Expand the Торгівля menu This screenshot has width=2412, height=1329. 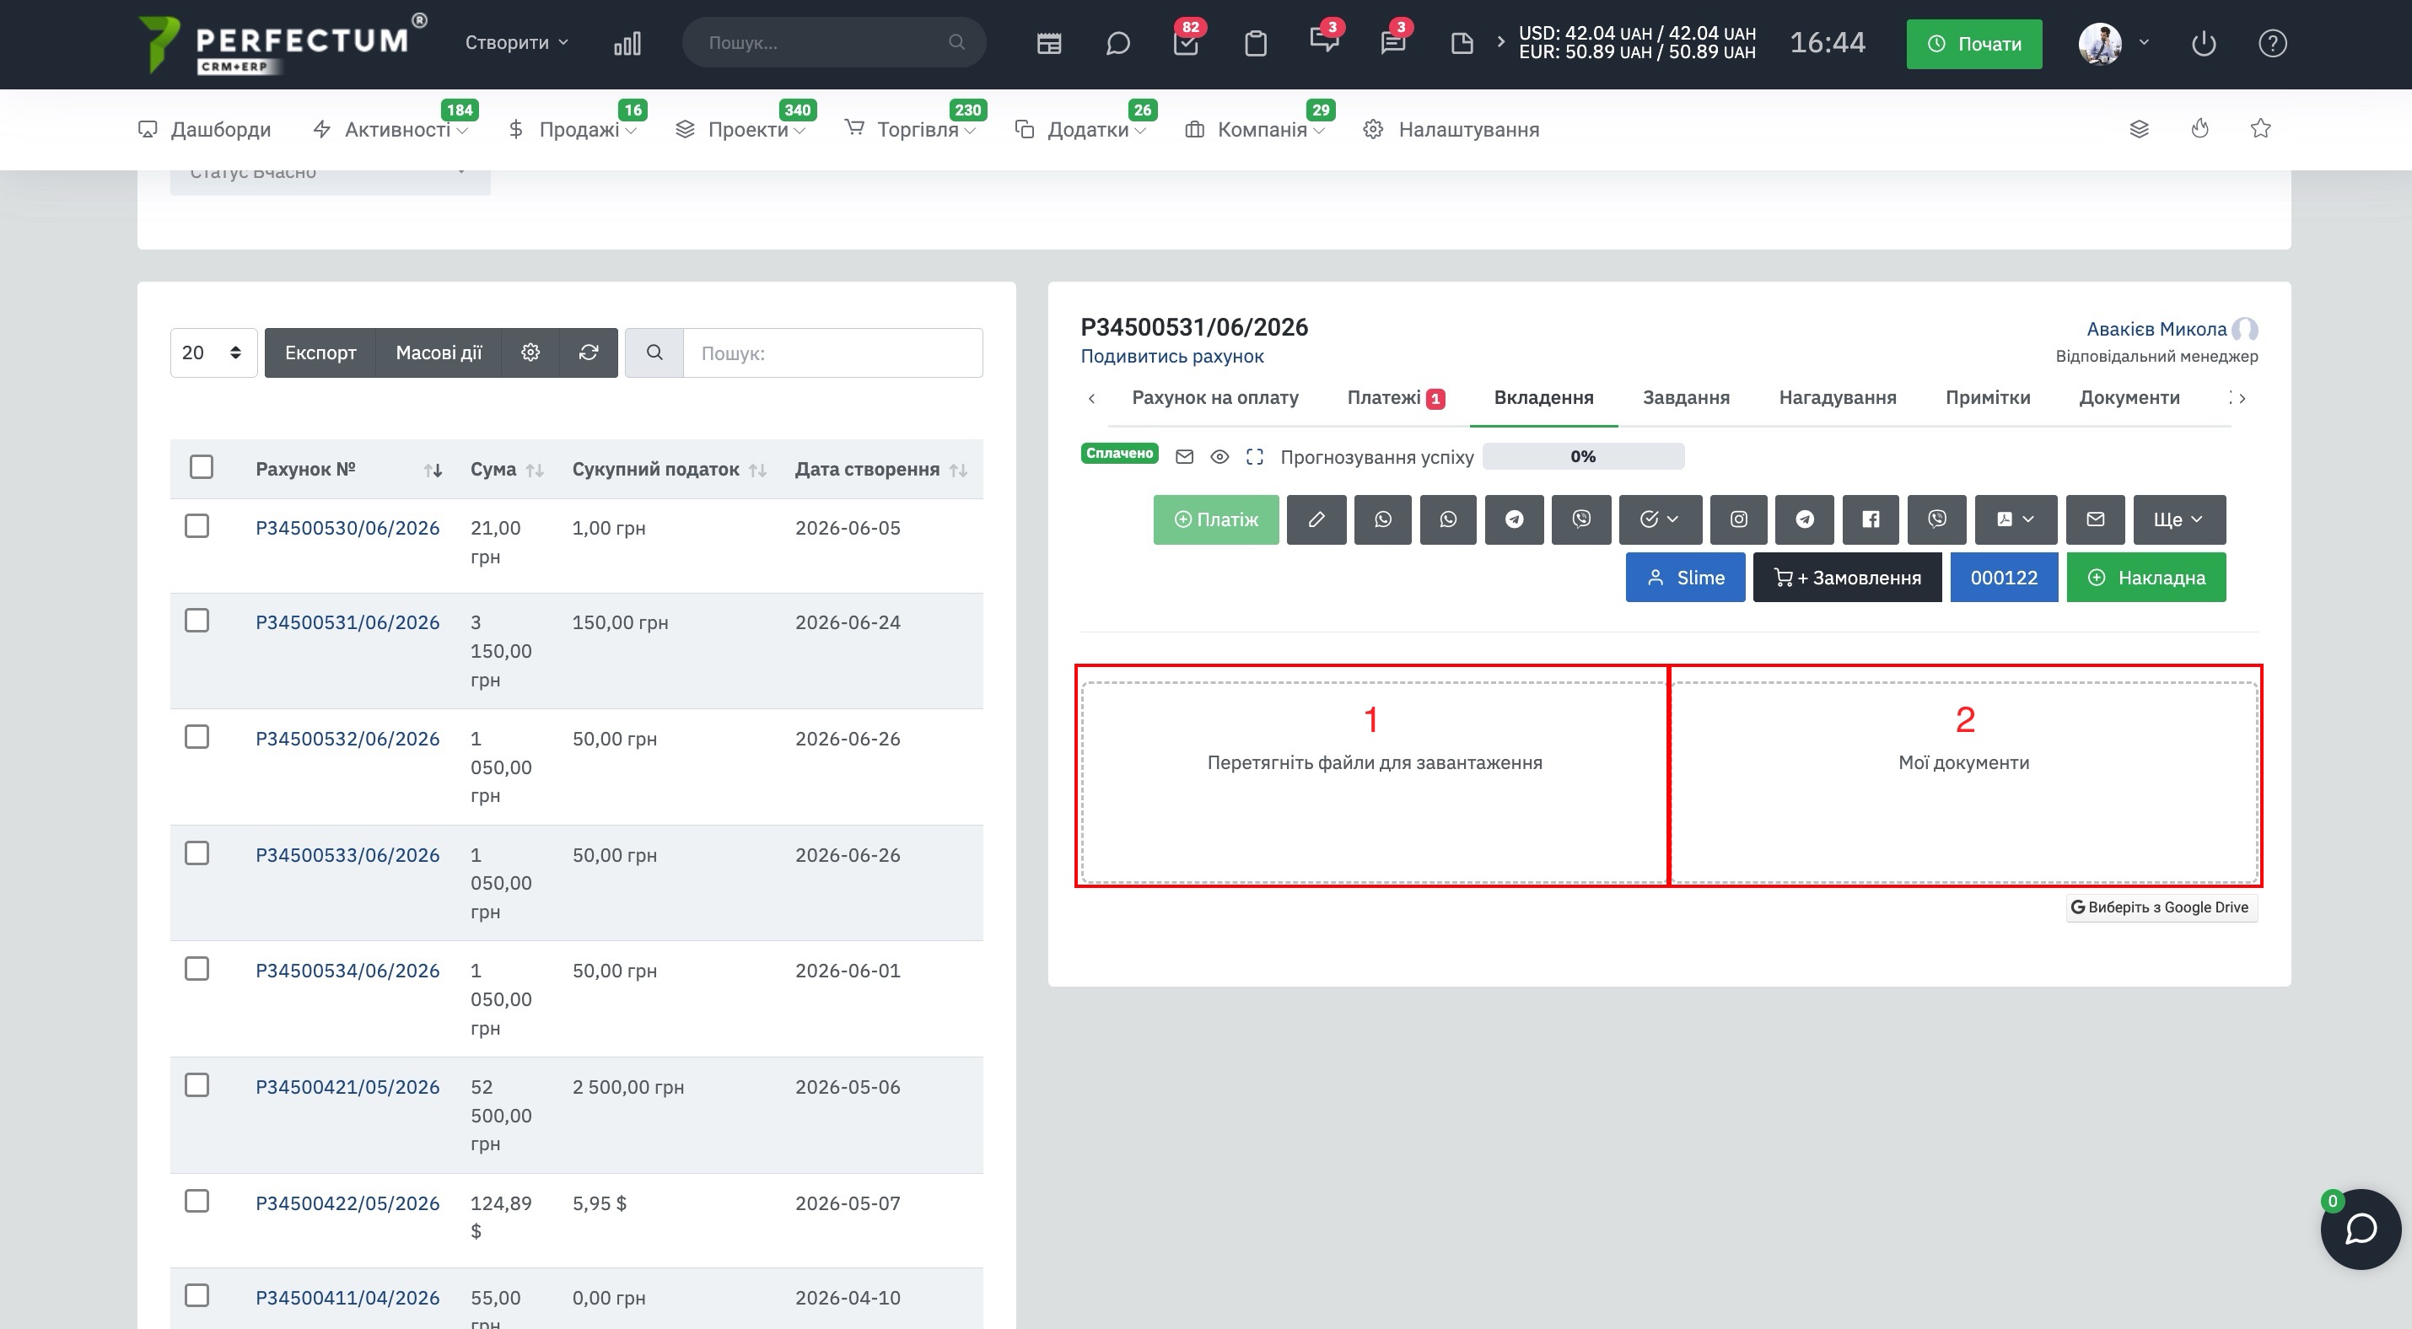[910, 129]
